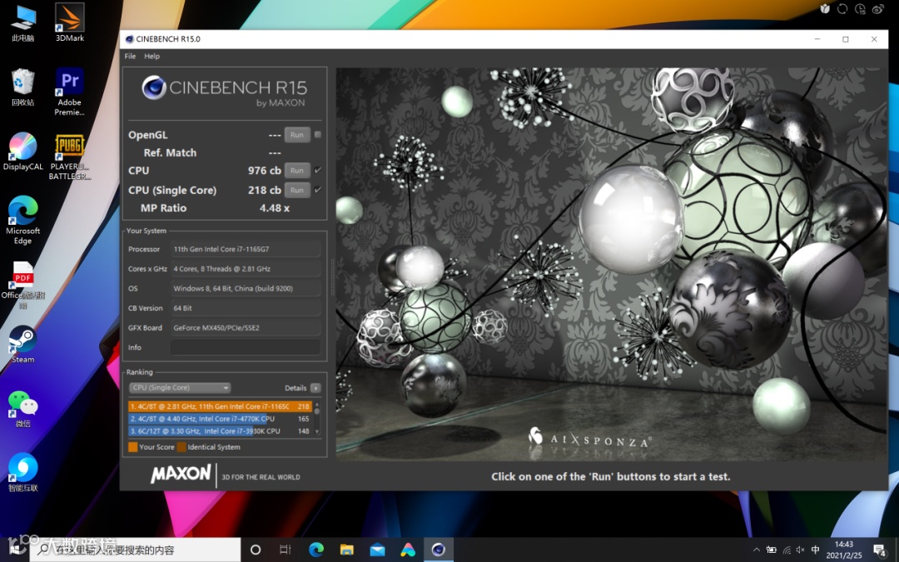This screenshot has width=899, height=562.
Task: Click the Cores x GHz field
Action: coord(246,269)
